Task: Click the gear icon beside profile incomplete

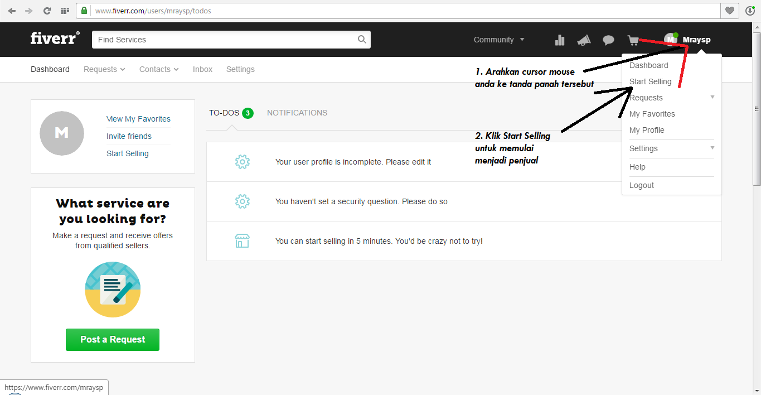Action: tap(242, 162)
